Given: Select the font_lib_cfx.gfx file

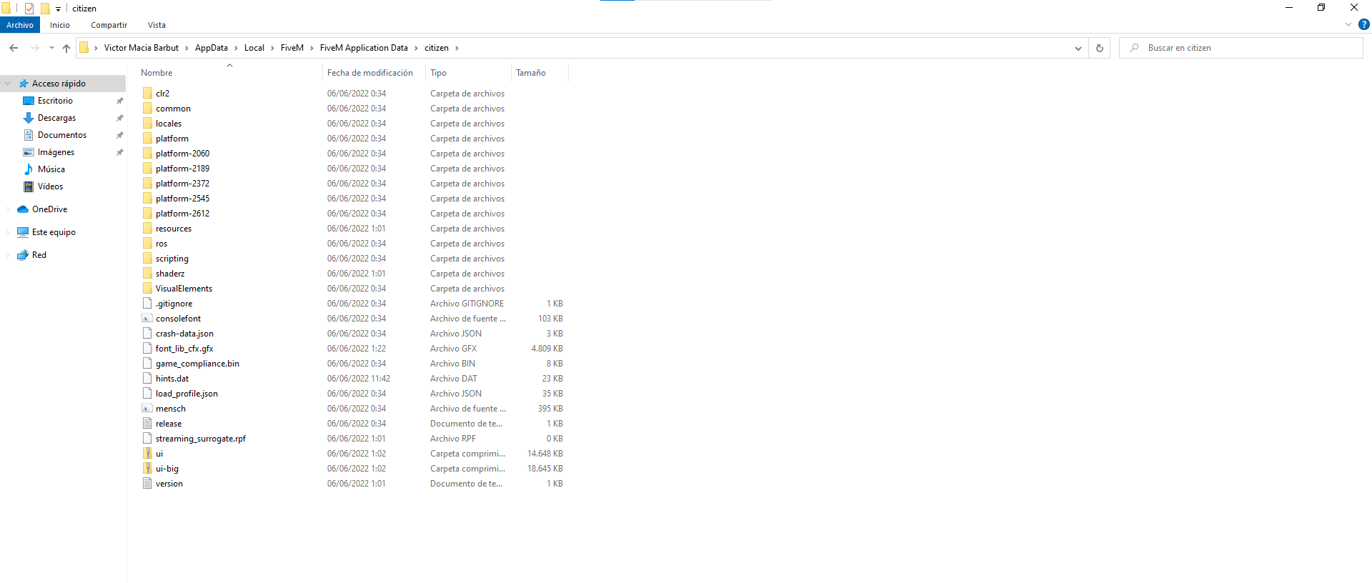Looking at the screenshot, I should (x=184, y=349).
